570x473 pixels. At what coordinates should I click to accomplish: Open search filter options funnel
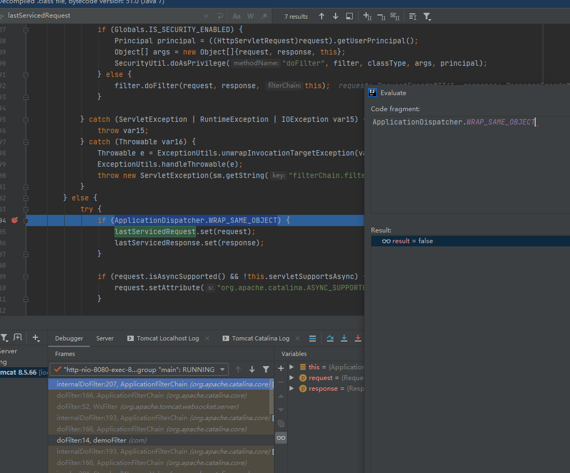[x=427, y=17]
